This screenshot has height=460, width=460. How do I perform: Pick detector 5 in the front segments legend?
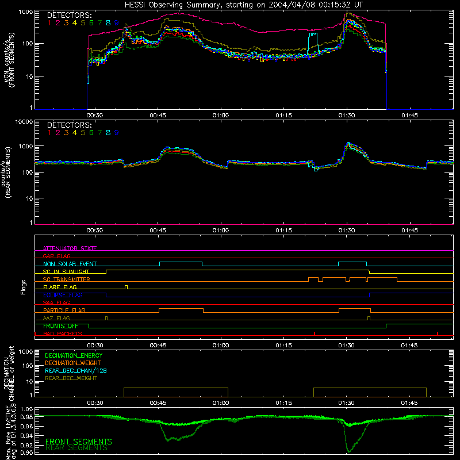(x=83, y=23)
